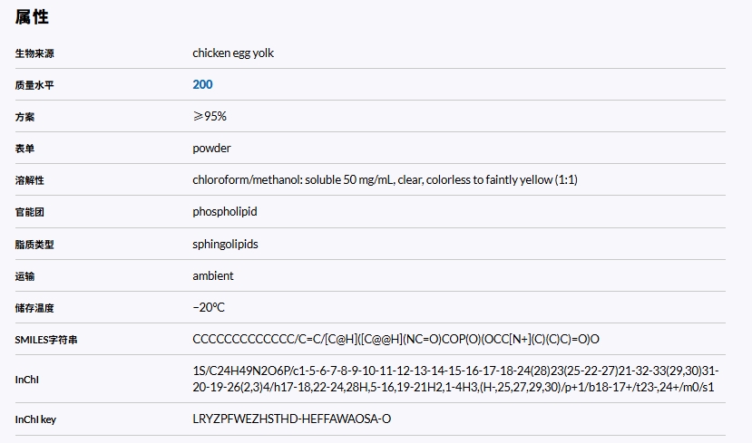
Task: Click the chloroform/methanol solubility text
Action: click(x=385, y=179)
